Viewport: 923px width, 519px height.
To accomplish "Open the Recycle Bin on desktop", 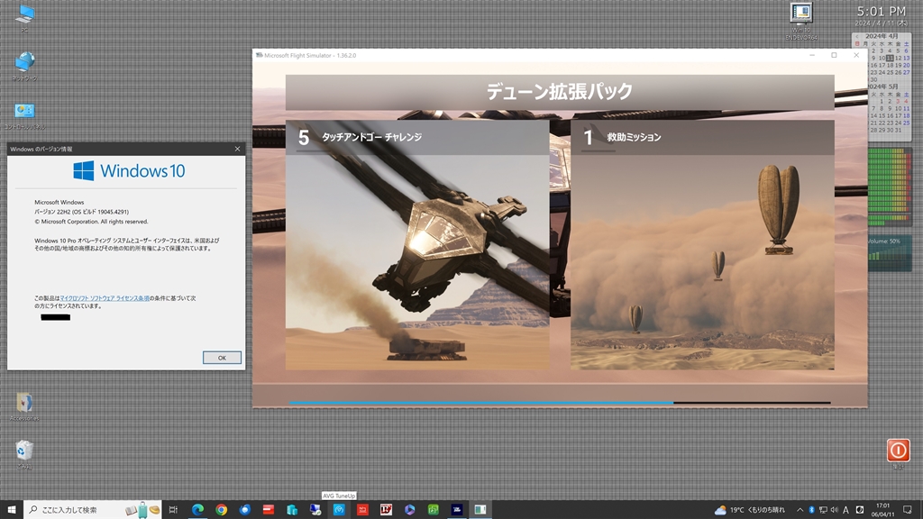I will (x=24, y=450).
